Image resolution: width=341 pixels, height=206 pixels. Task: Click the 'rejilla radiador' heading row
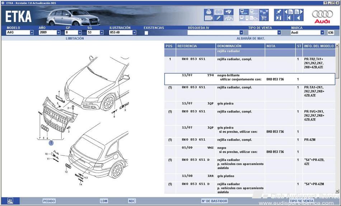point(250,53)
